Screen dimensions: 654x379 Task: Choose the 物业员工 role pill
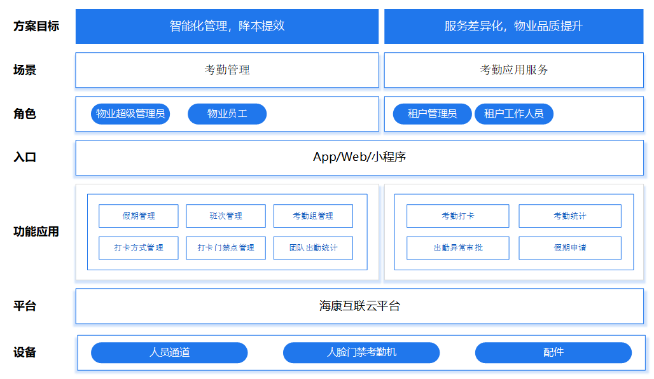pyautogui.click(x=227, y=114)
